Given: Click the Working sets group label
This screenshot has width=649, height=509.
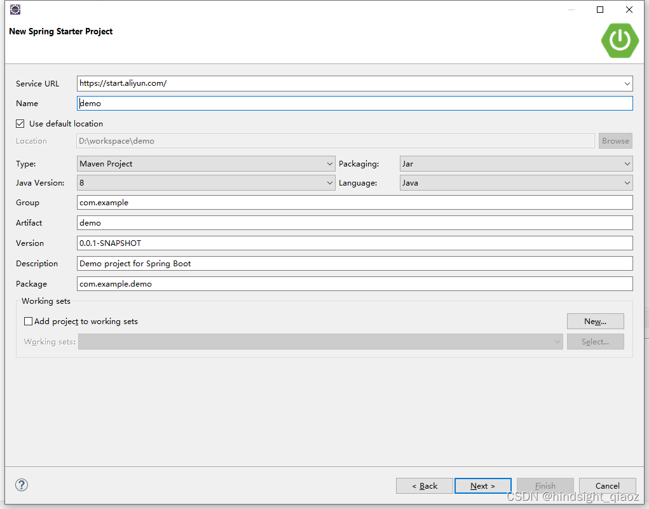Looking at the screenshot, I should [x=46, y=301].
